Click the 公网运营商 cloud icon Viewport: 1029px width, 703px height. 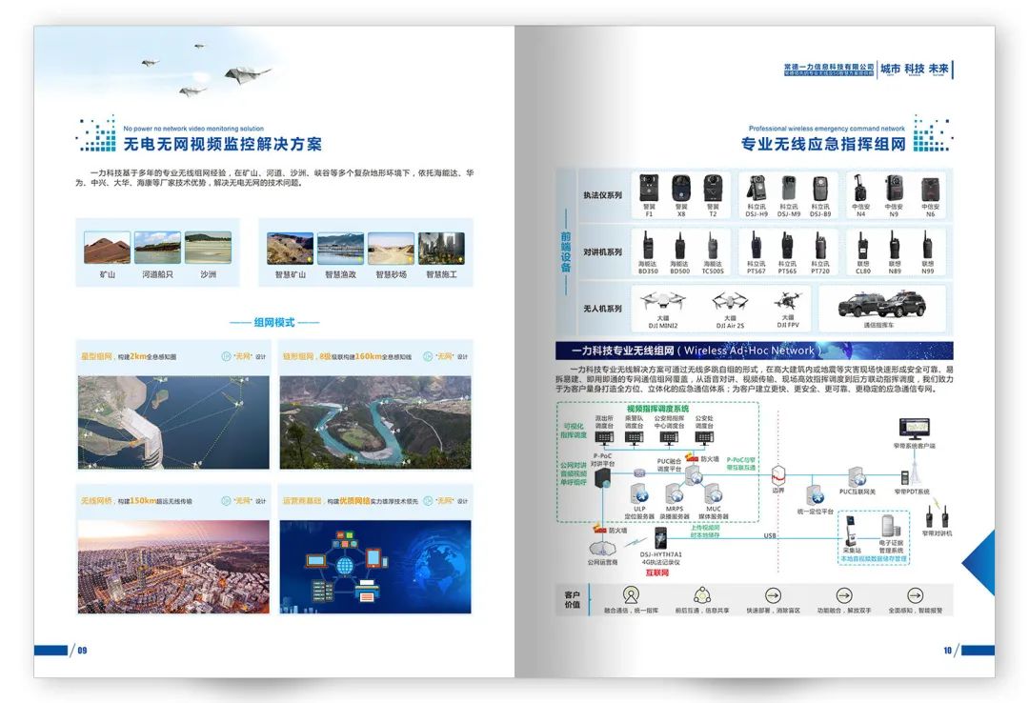pos(602,549)
